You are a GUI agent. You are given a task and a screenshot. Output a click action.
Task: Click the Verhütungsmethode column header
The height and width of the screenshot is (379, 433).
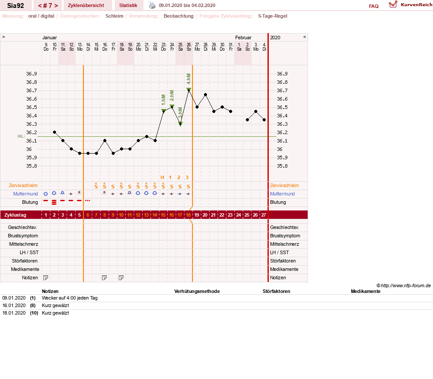coord(197,291)
